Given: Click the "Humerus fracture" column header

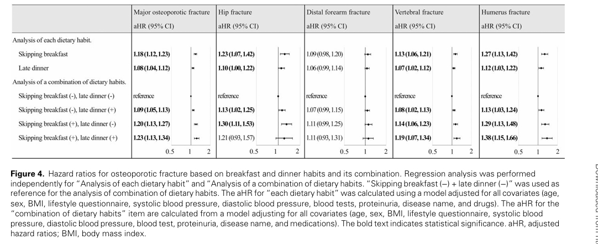Looking at the screenshot, I should tap(505, 12).
